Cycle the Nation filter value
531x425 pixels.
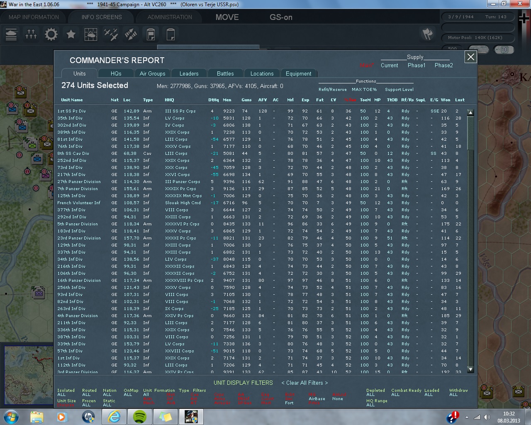pos(107,395)
